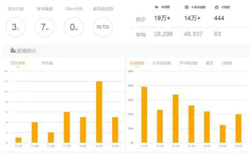Switch to the 发布数 tab
Screen dimensions: 252x162
click(x=47, y=63)
